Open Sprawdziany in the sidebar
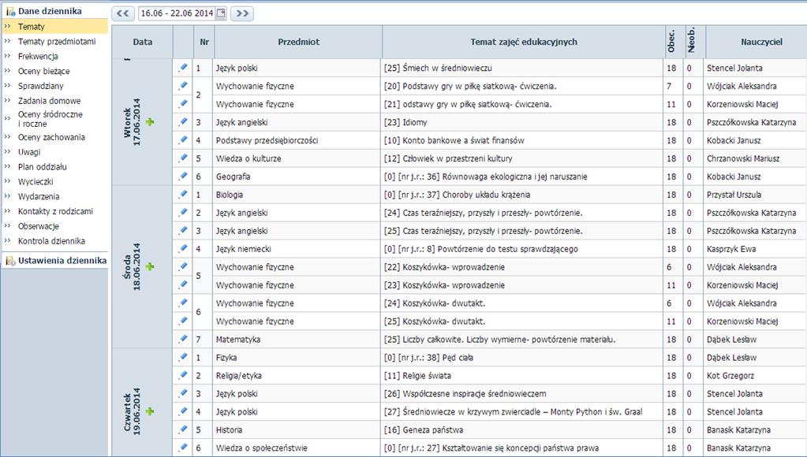The width and height of the screenshot is (807, 457). (41, 86)
